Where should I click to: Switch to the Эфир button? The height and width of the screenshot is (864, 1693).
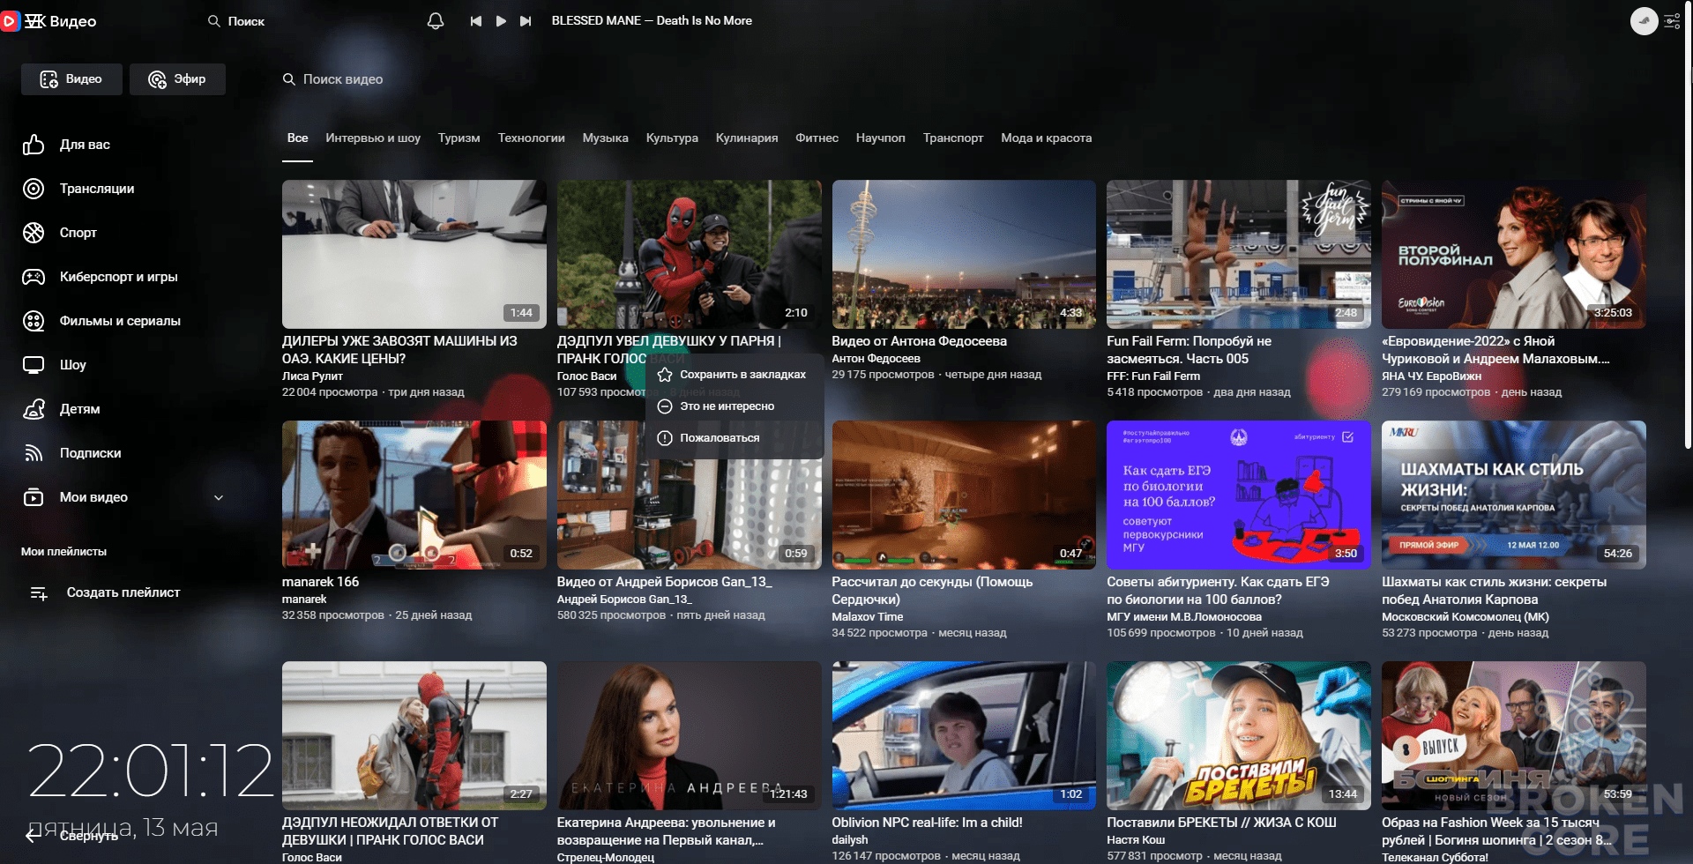pyautogui.click(x=177, y=79)
